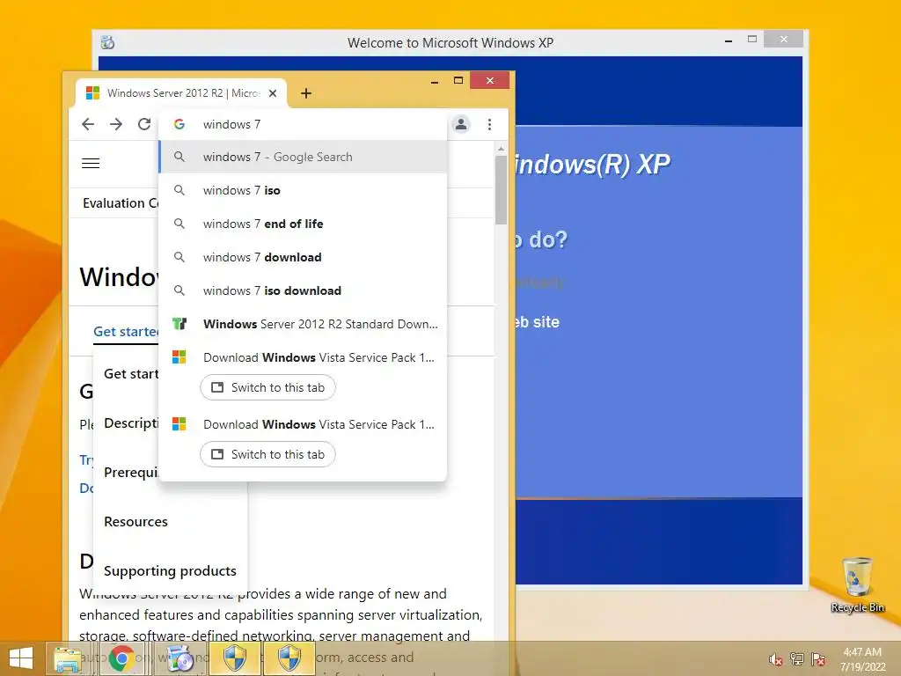Reload the page with refresh icon
Viewport: 901px width, 676px height.
tap(144, 124)
